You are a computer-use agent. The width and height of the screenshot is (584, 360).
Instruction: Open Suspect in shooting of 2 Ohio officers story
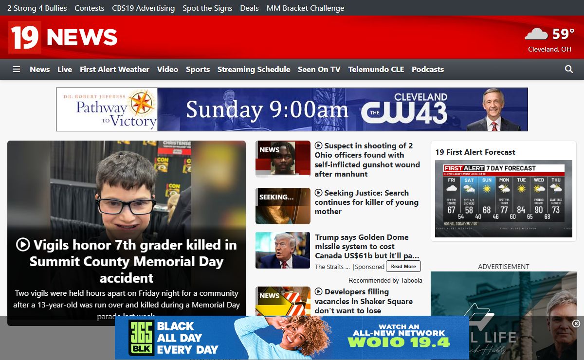(367, 160)
